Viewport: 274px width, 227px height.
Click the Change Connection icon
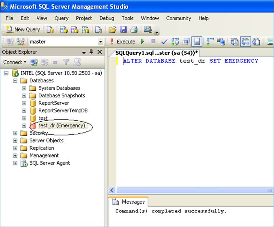(x=21, y=42)
